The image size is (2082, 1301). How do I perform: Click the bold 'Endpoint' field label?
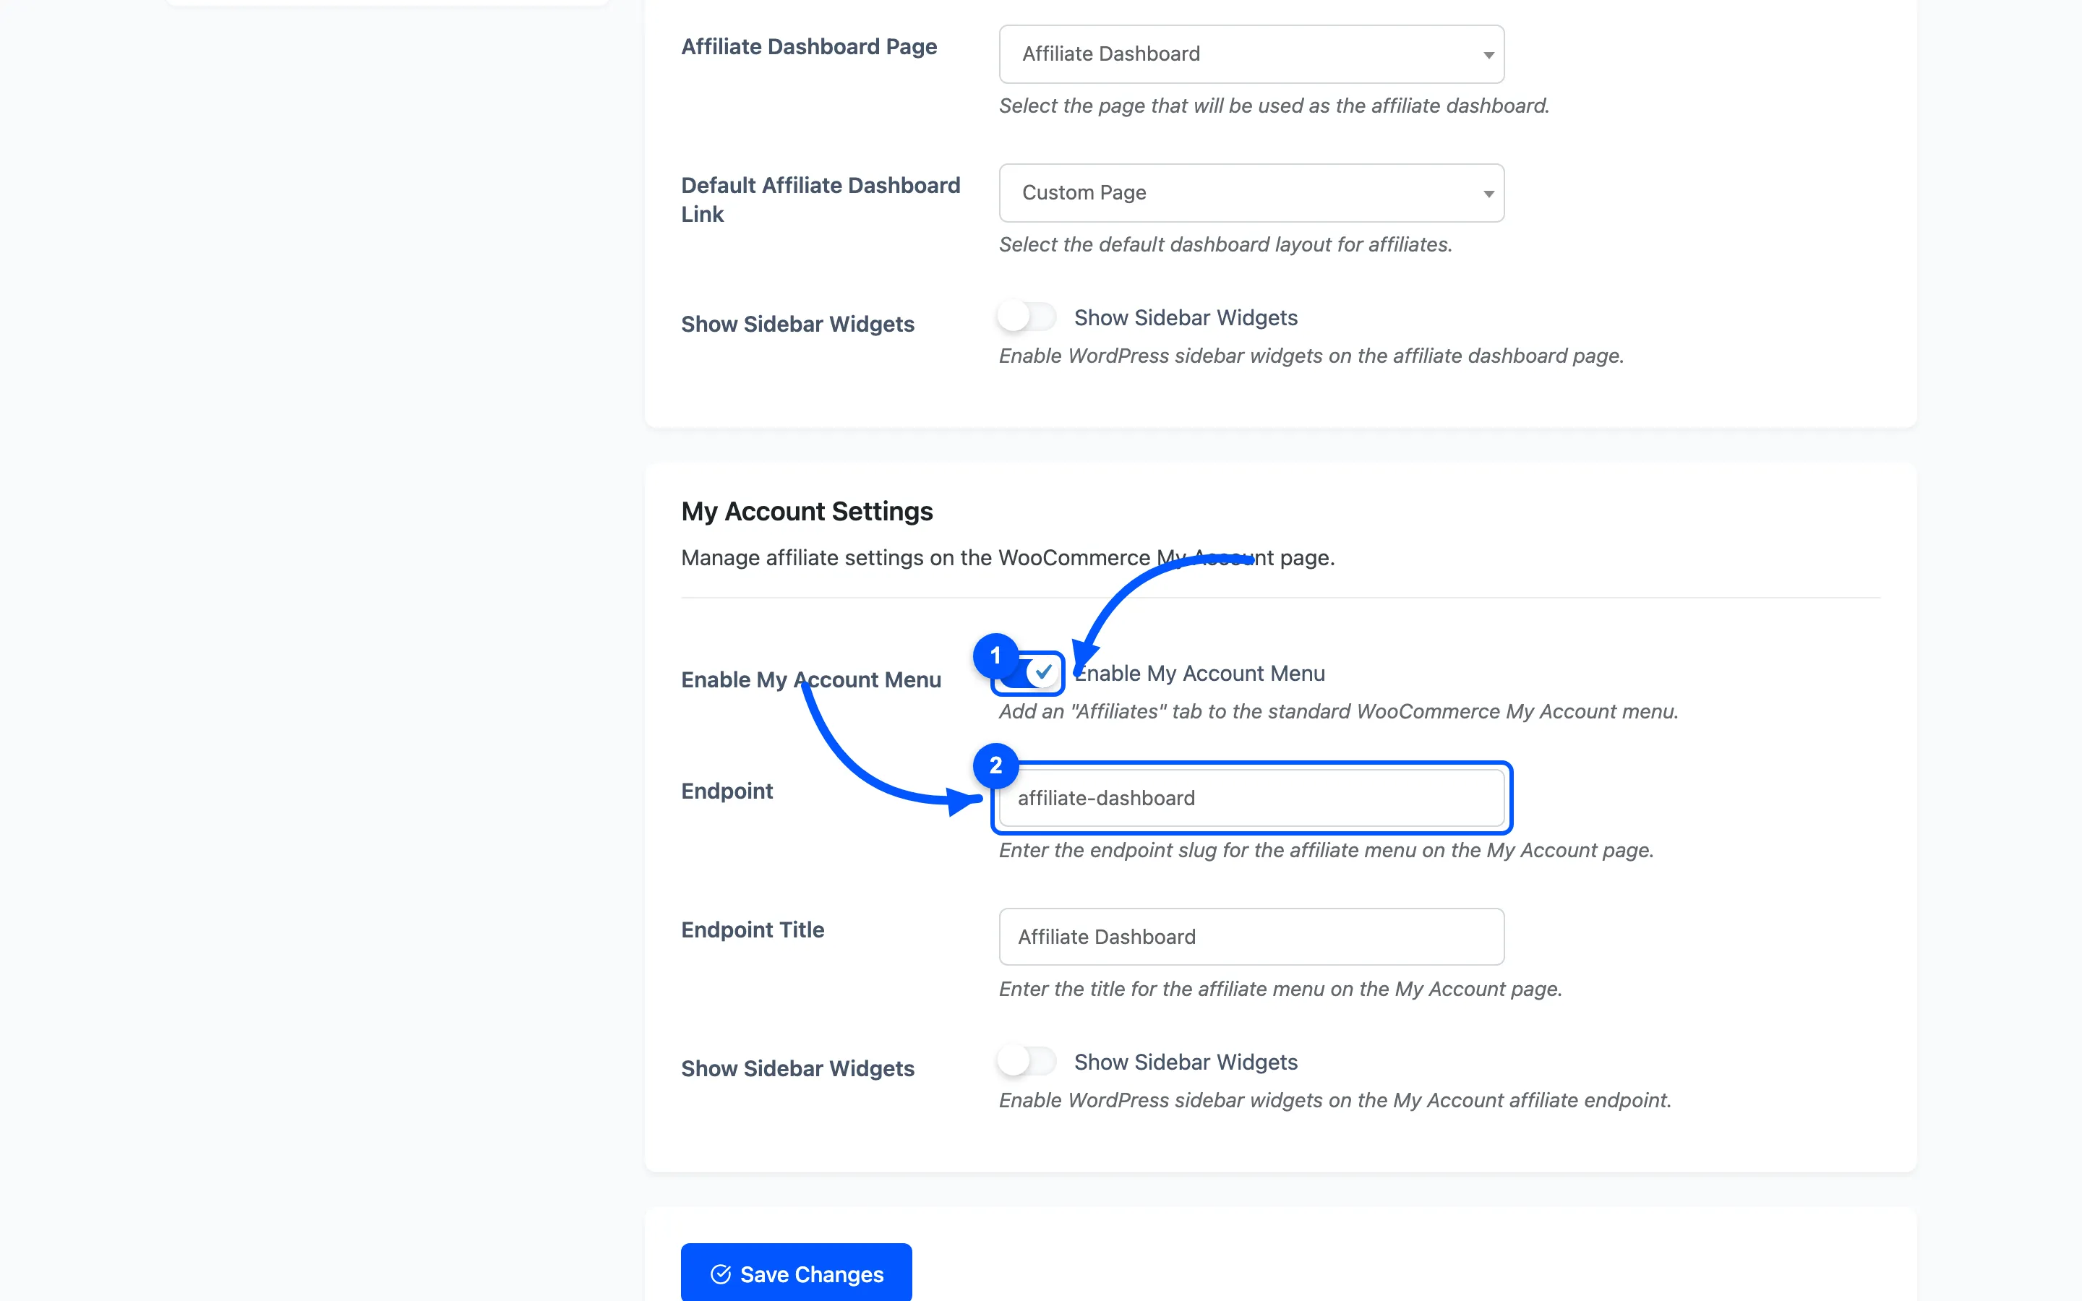click(726, 791)
